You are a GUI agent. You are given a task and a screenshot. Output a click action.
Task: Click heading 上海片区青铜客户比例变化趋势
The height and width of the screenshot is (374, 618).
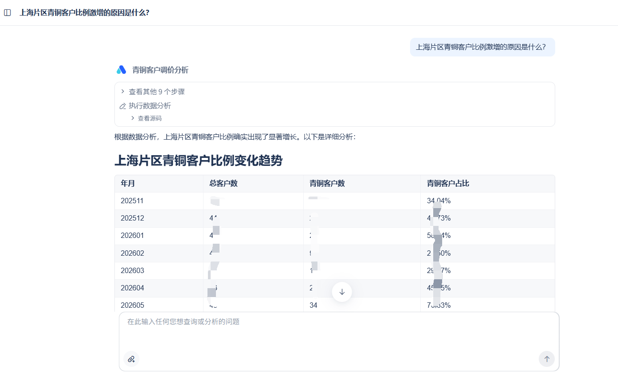(x=198, y=161)
